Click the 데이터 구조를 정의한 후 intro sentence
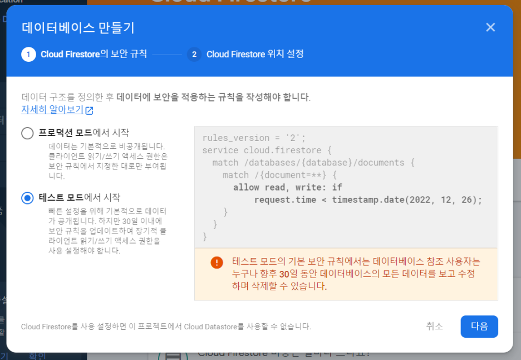This screenshot has height=360, width=521. coord(166,97)
